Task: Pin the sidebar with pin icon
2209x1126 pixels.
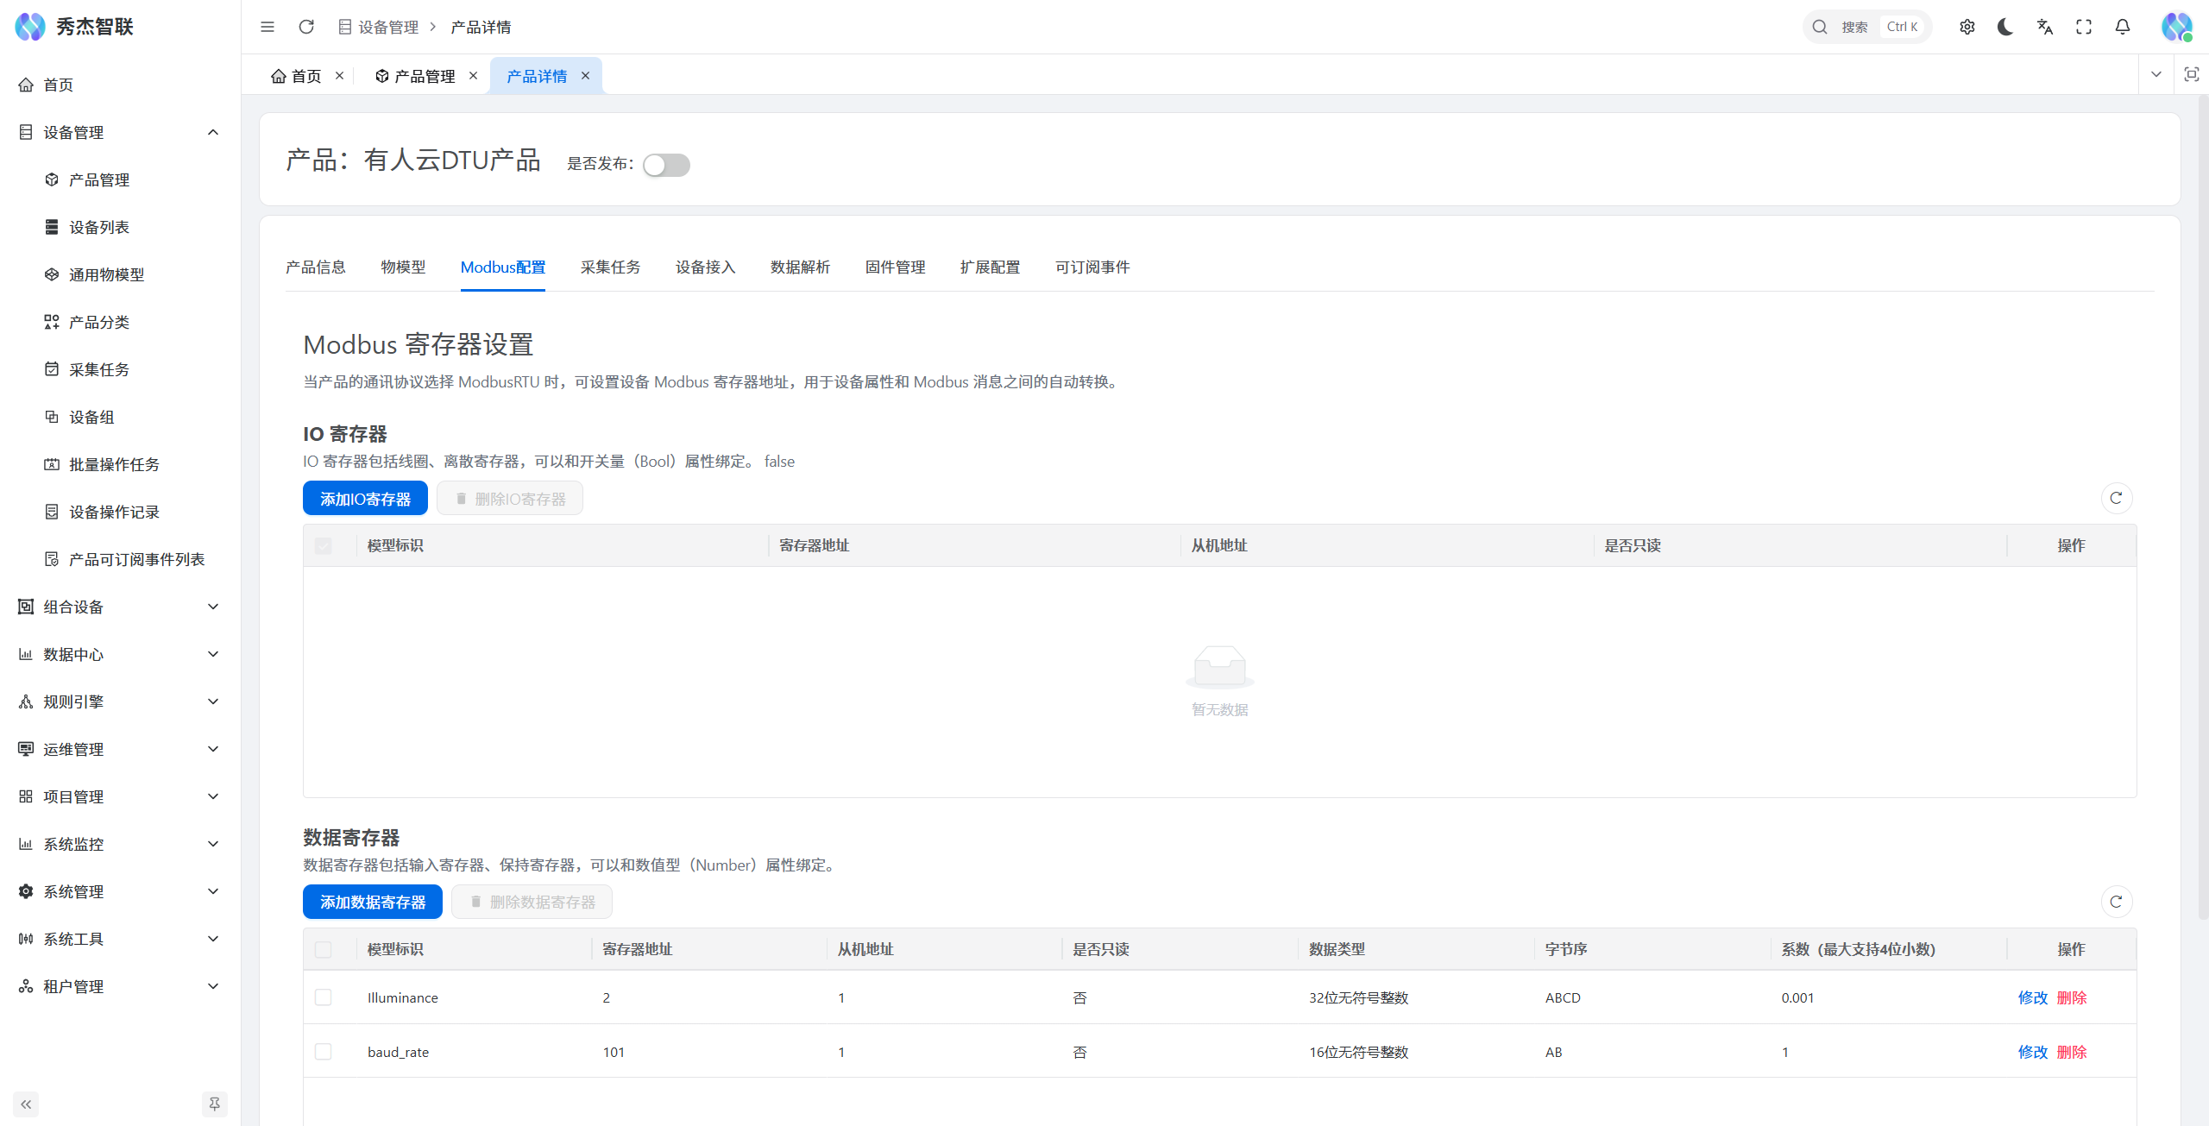Action: point(214,1104)
